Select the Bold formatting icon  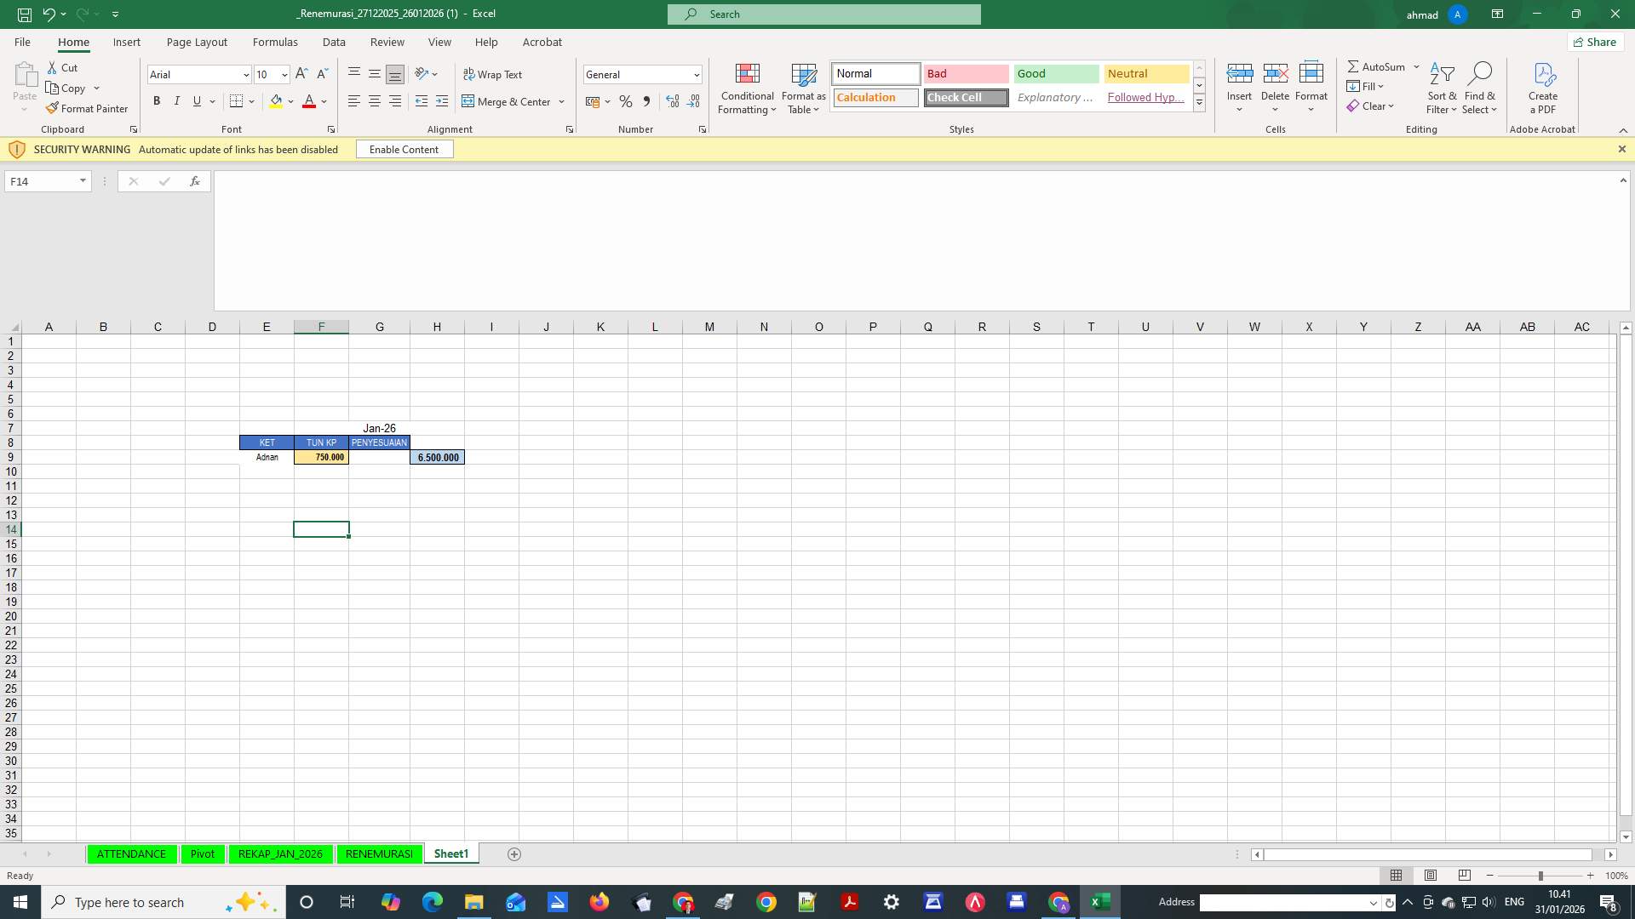[157, 101]
